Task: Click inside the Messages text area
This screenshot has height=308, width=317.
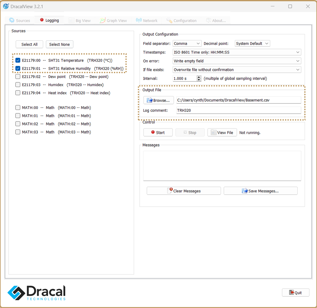Action: tap(222, 166)
